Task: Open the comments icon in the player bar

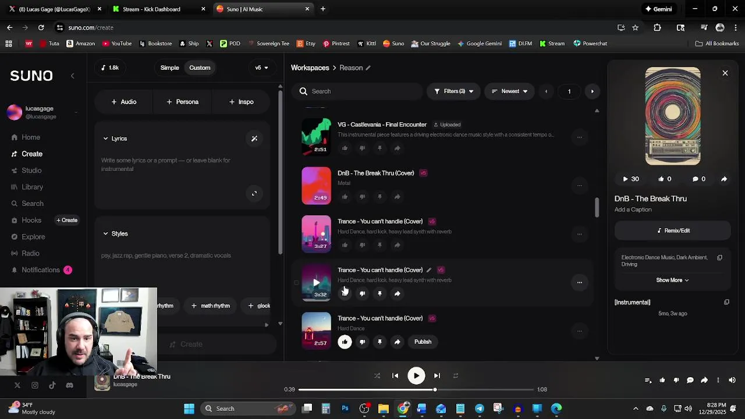Action: (x=690, y=381)
